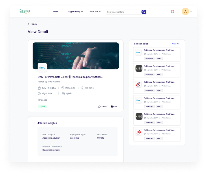This screenshot has height=175, width=207.
Task: Open third similar job title with red swirl logo
Action: (x=159, y=82)
